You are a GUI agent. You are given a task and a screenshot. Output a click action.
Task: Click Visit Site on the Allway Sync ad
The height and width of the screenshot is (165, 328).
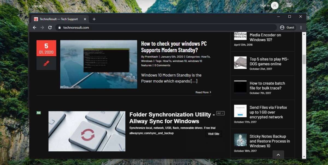213,134
